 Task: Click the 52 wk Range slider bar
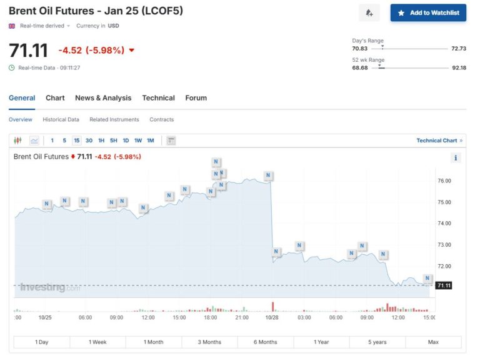click(411, 67)
